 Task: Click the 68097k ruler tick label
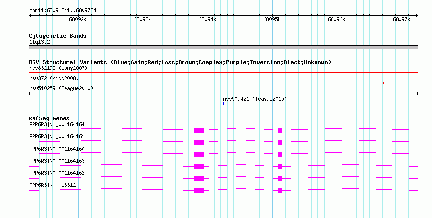coord(401,19)
